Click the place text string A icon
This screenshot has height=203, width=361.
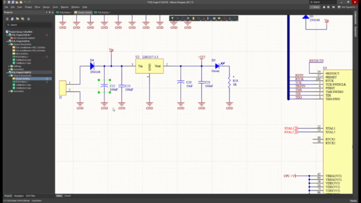pos(230,19)
